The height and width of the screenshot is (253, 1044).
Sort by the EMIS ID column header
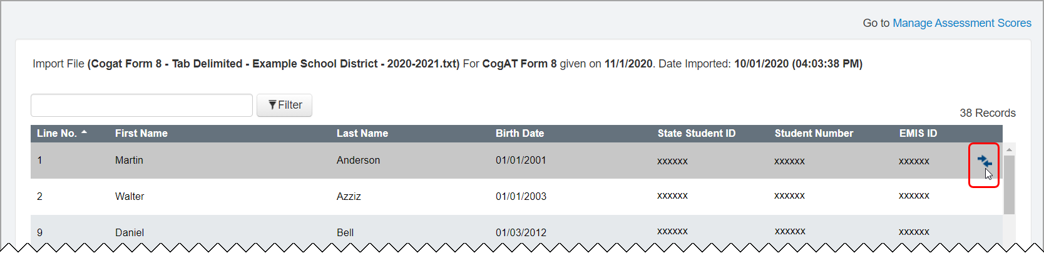(918, 133)
